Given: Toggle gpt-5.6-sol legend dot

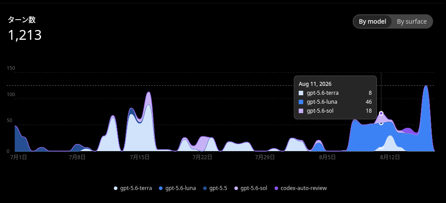Looking at the screenshot, I should point(236,188).
